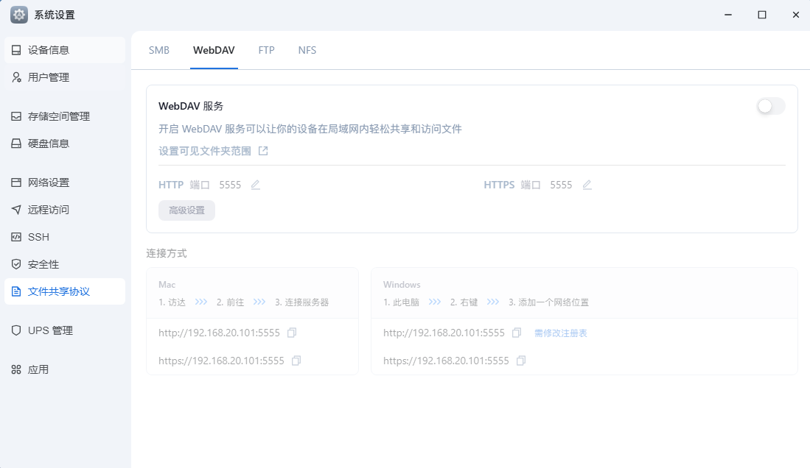Copy the Mac http address

click(292, 333)
